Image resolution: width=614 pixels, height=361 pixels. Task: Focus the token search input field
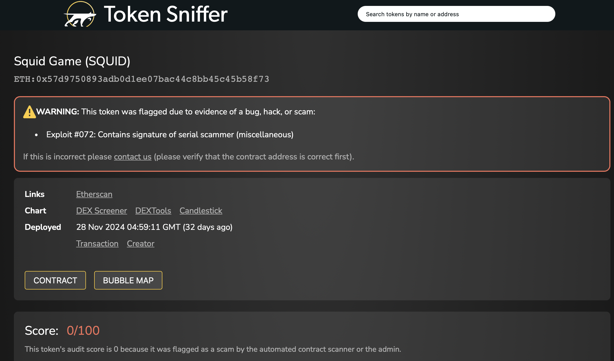(456, 14)
